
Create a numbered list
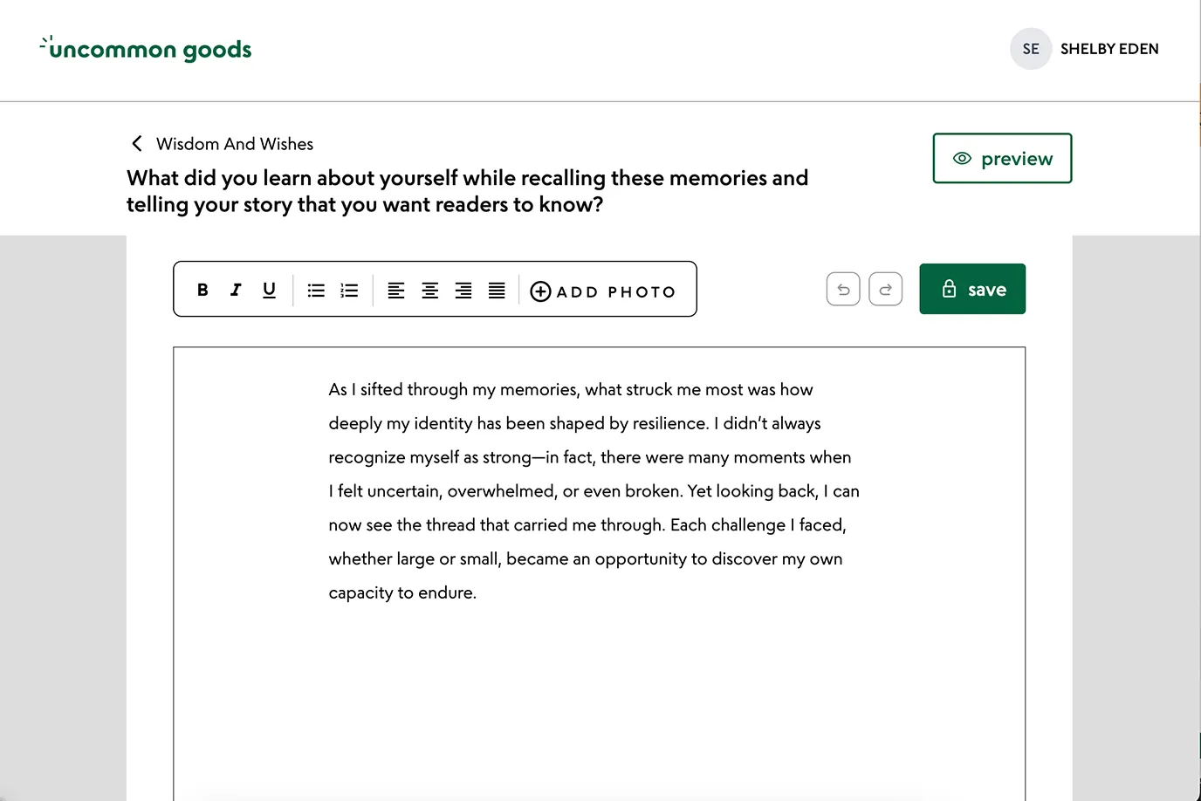pos(348,290)
